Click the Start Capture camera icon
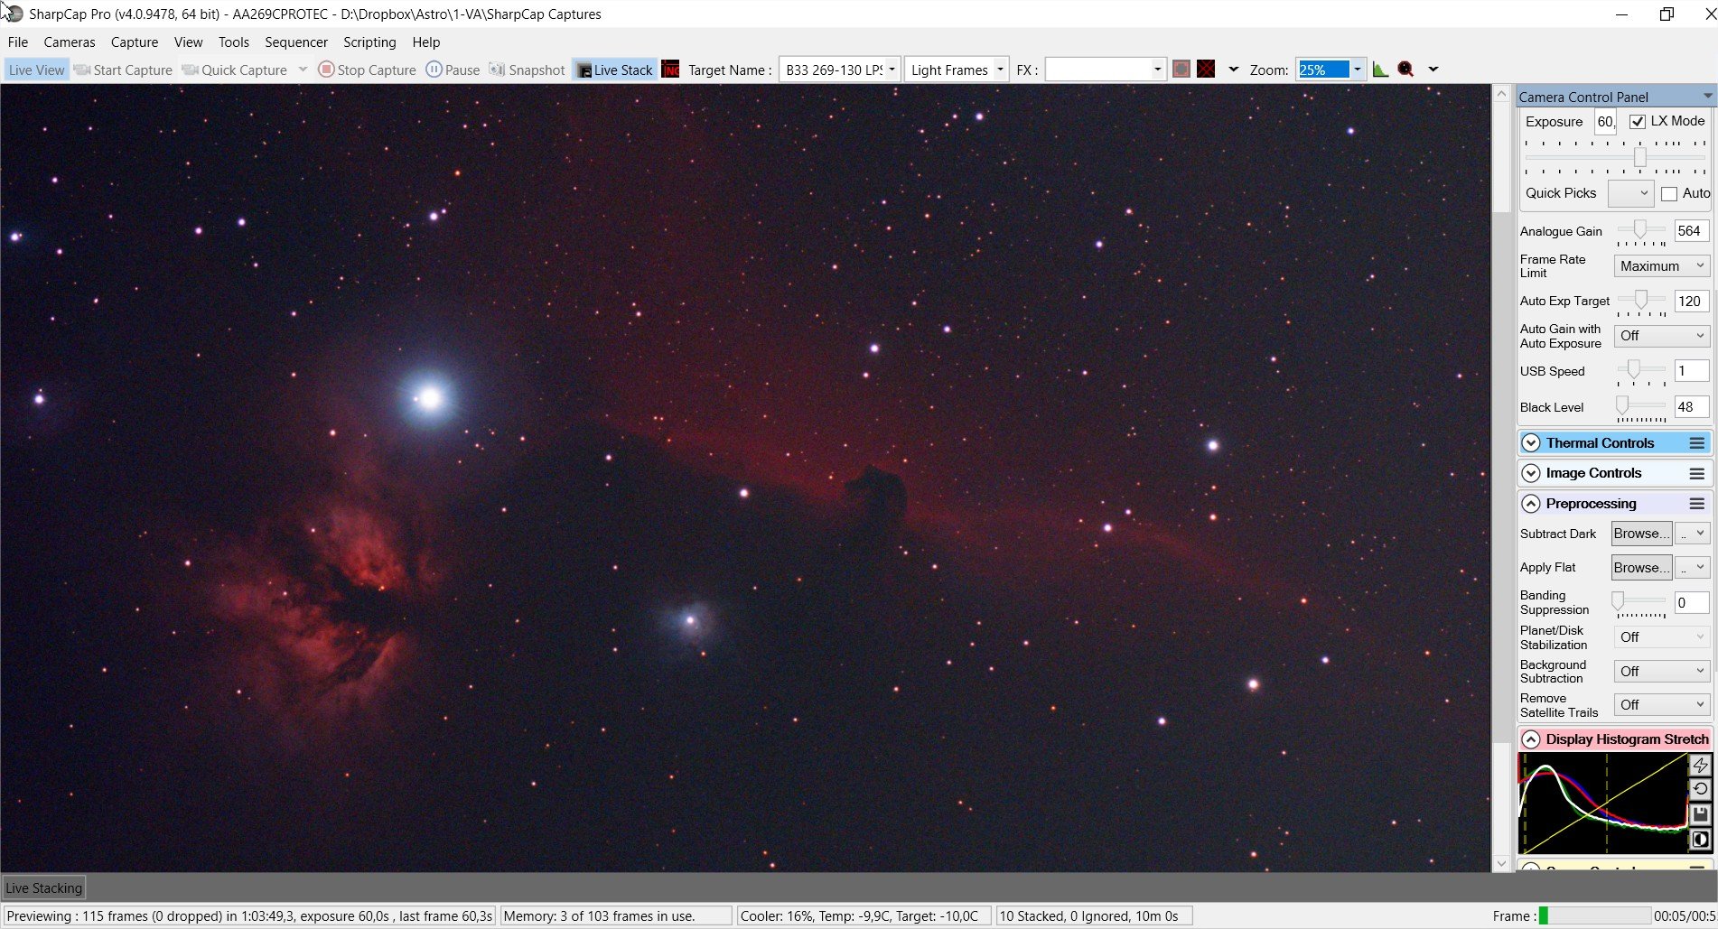Viewport: 1718px width, 929px height. (x=81, y=70)
